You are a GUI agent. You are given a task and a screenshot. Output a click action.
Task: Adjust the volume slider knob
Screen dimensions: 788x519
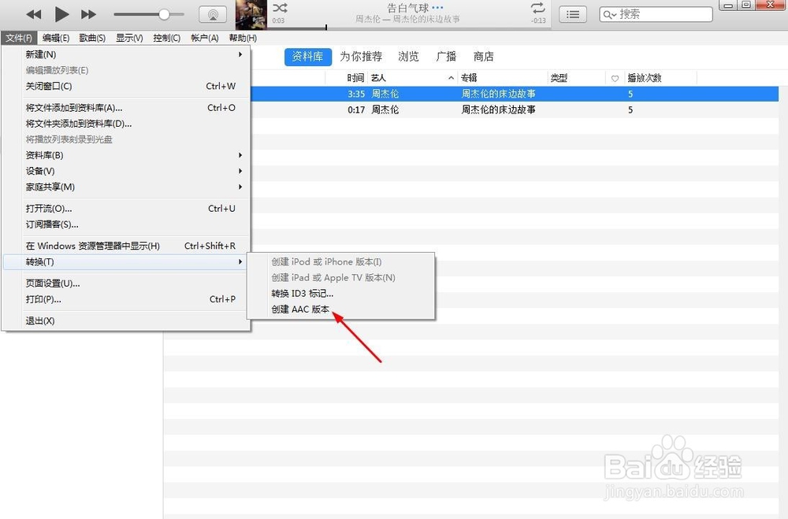point(164,14)
